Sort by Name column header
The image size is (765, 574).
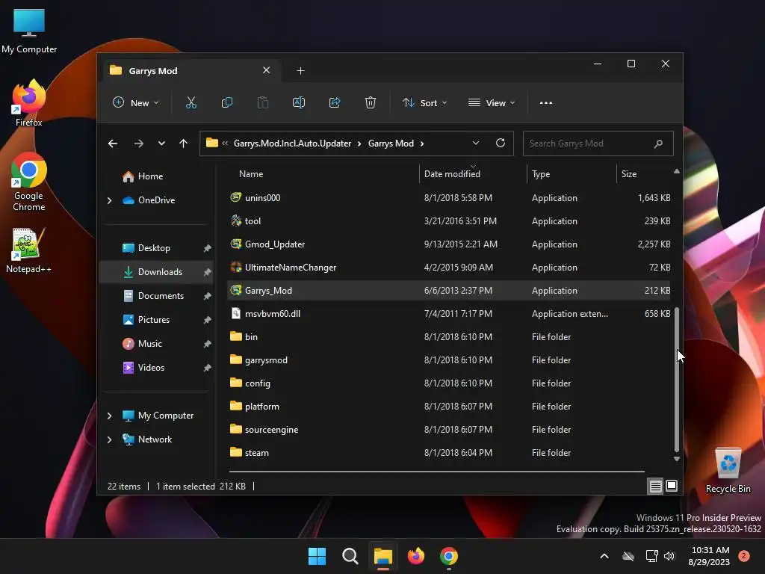[251, 173]
